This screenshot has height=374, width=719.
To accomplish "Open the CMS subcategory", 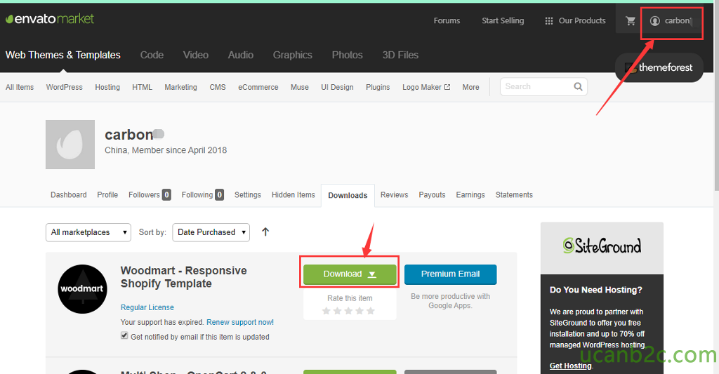I will (218, 87).
